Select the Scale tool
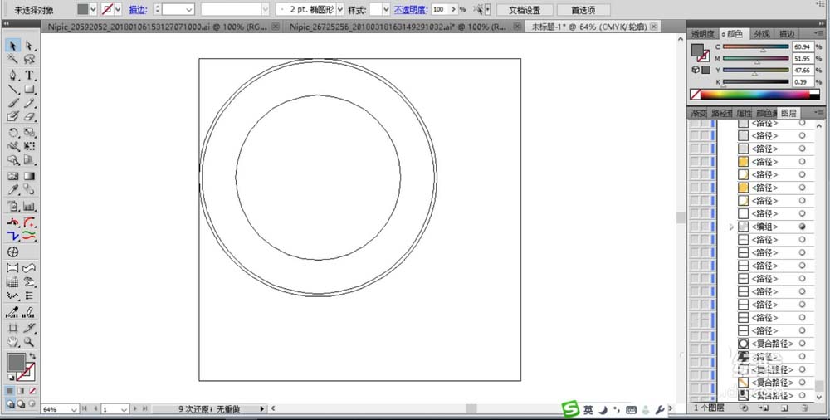Screen dimensions: 830x420 tap(29, 133)
